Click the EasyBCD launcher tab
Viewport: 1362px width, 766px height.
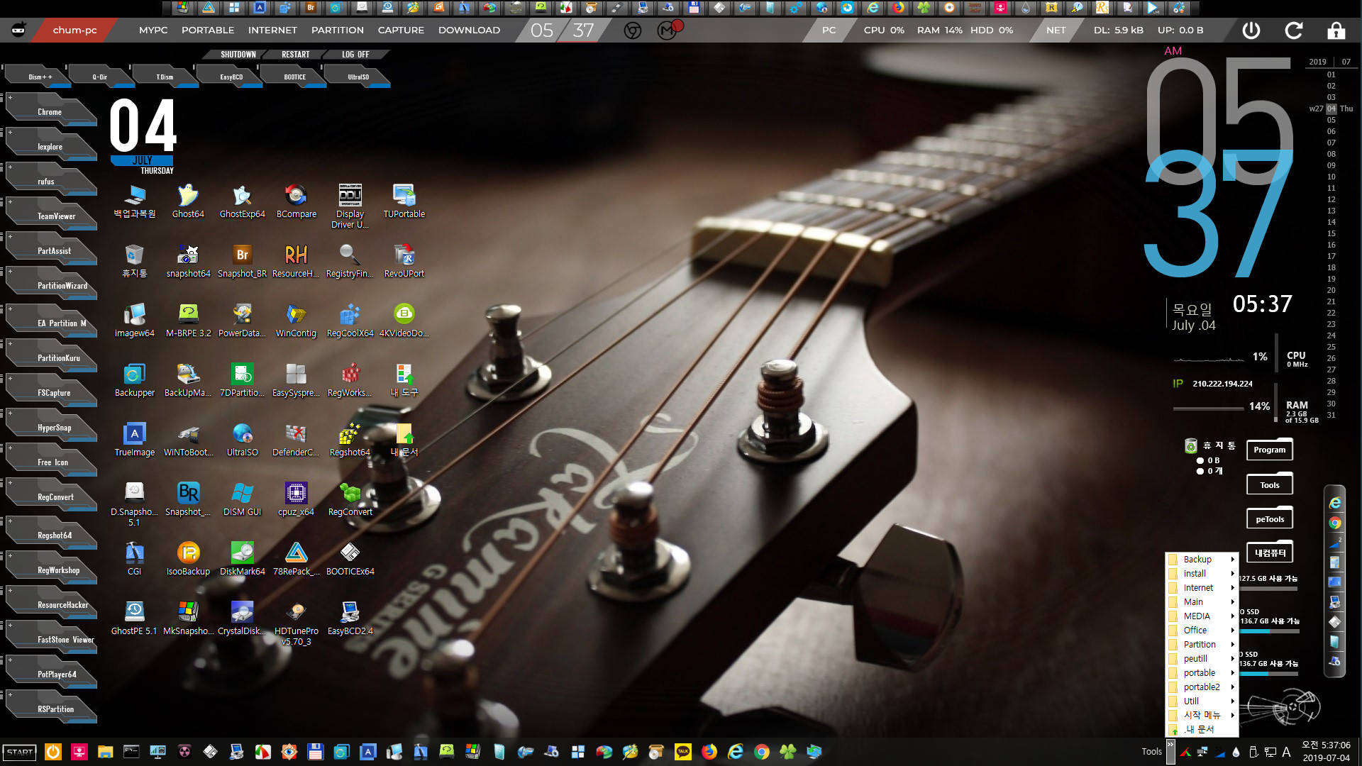click(x=231, y=77)
